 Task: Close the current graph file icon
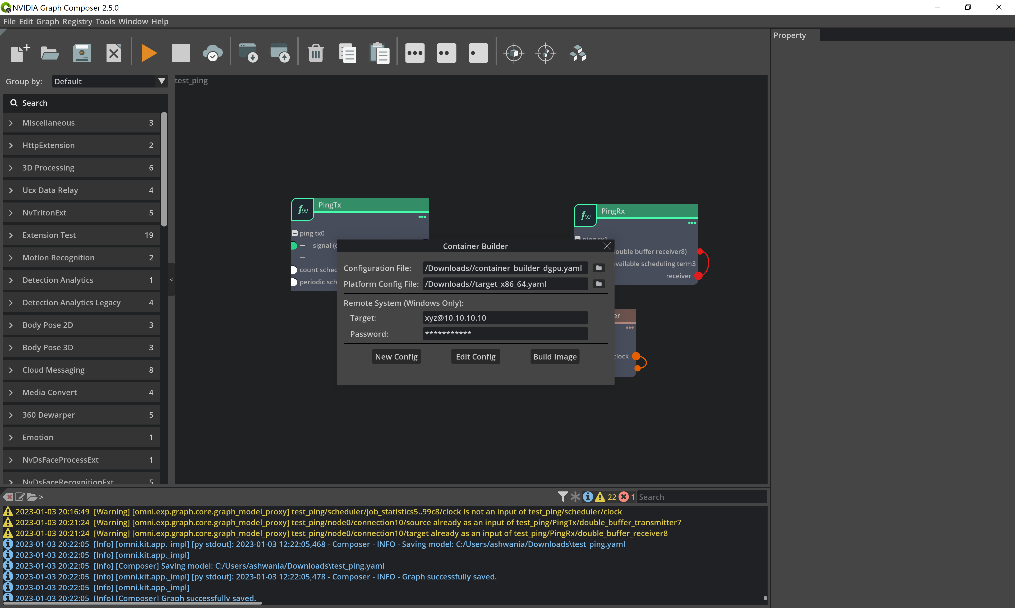(113, 53)
